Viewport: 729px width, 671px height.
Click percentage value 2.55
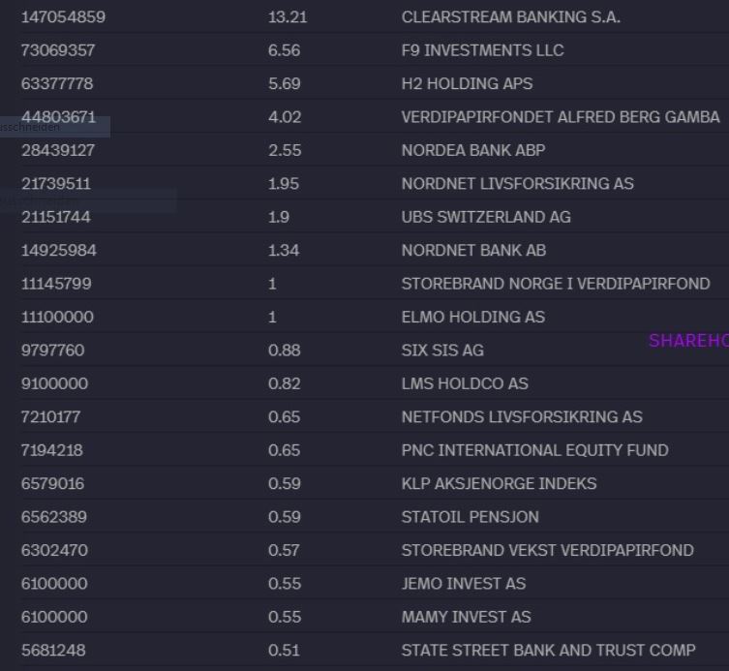(285, 150)
